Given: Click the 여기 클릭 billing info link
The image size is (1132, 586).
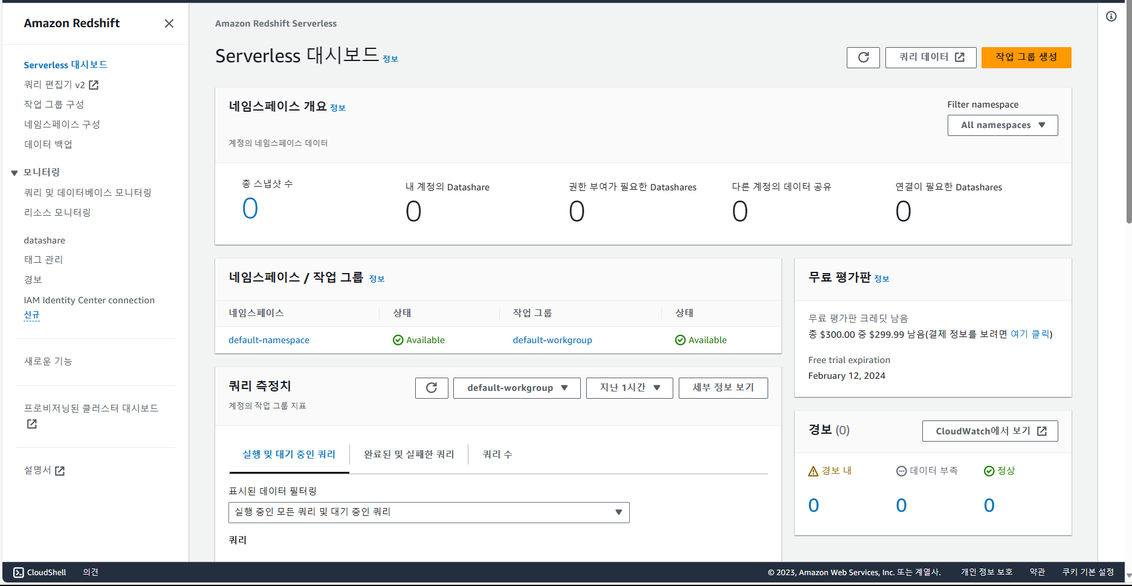Looking at the screenshot, I should click(x=1030, y=334).
